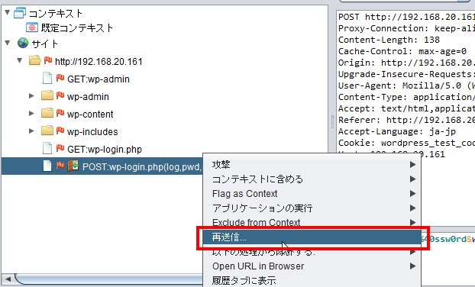Click the red flag beside GET:wp-login.php

[60, 148]
